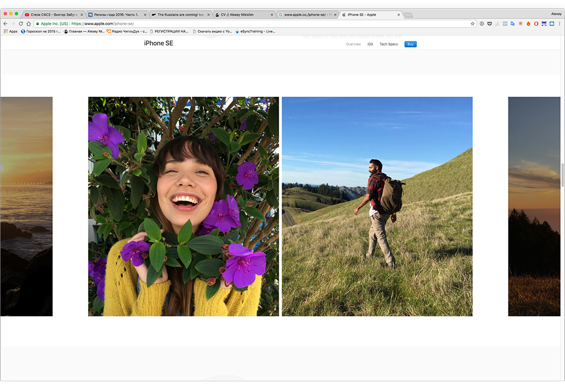Show the next dusk forest photo
Screen dimensions: 565x390
click(x=535, y=206)
